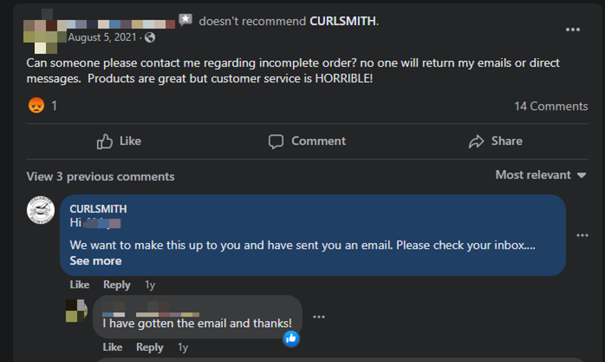This screenshot has width=605, height=362.
Task: Reply to the 'gotten the email' comment
Action: (x=149, y=347)
